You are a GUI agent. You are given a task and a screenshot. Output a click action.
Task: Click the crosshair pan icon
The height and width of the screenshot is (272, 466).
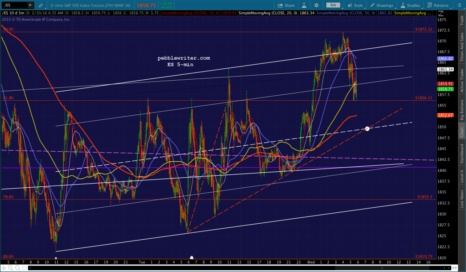pos(4,268)
